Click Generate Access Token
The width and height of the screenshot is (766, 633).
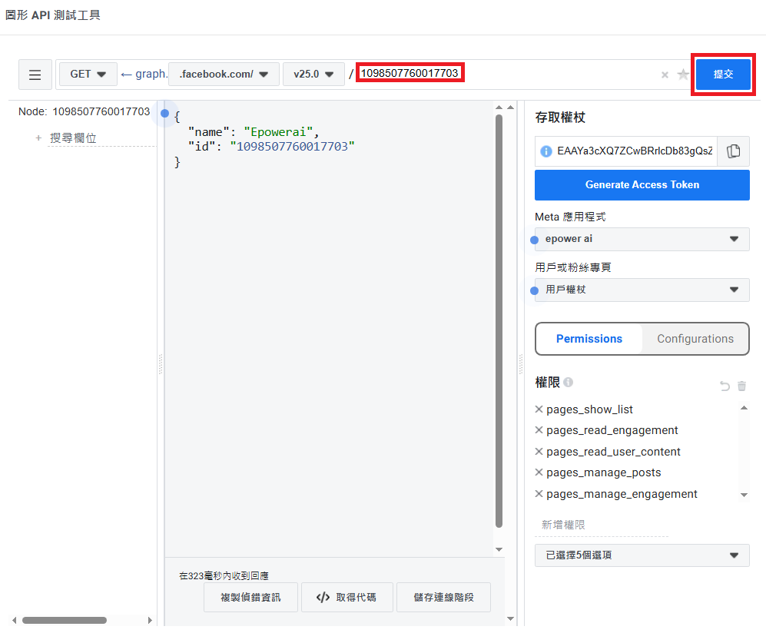[642, 185]
